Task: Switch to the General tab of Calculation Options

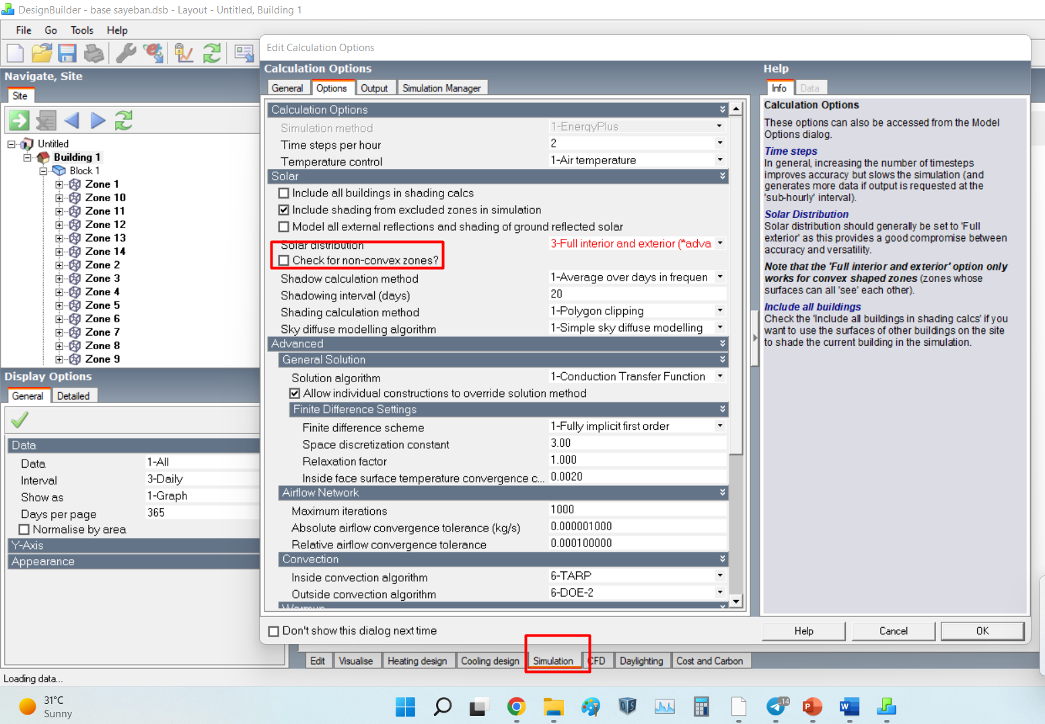Action: point(287,88)
